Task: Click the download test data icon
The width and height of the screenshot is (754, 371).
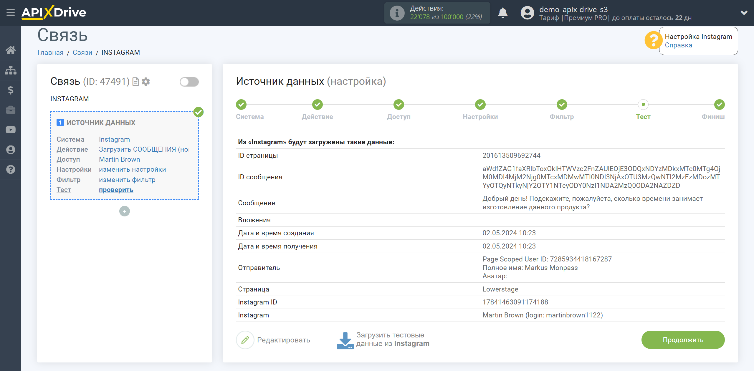Action: [345, 341]
